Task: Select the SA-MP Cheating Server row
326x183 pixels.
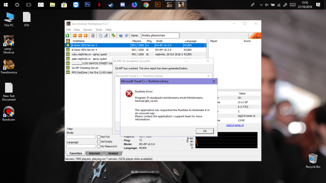Action: point(89,68)
